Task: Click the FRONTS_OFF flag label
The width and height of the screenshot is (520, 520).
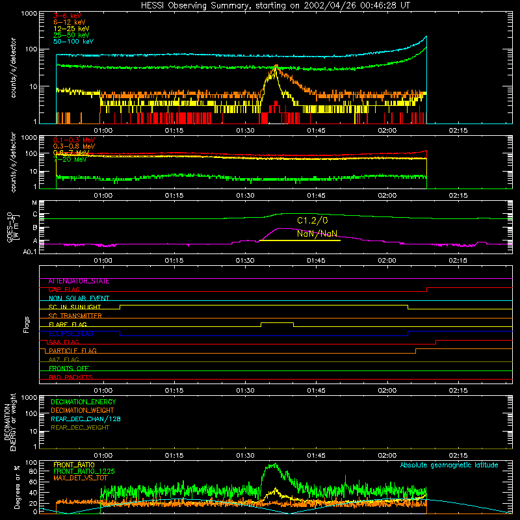Action: point(69,369)
